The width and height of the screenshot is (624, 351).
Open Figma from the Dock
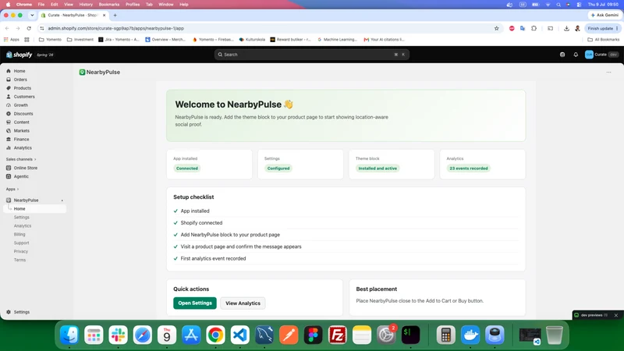[313, 335]
